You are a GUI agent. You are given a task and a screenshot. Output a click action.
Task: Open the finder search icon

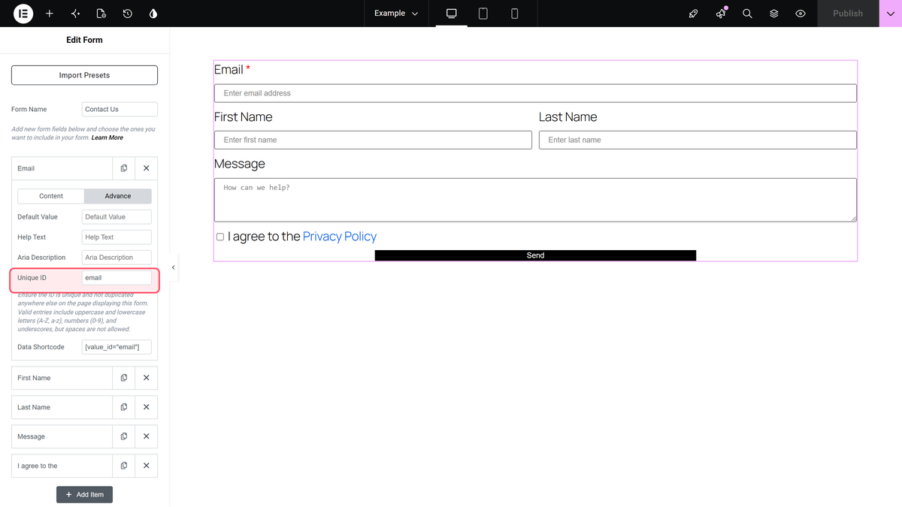point(747,14)
